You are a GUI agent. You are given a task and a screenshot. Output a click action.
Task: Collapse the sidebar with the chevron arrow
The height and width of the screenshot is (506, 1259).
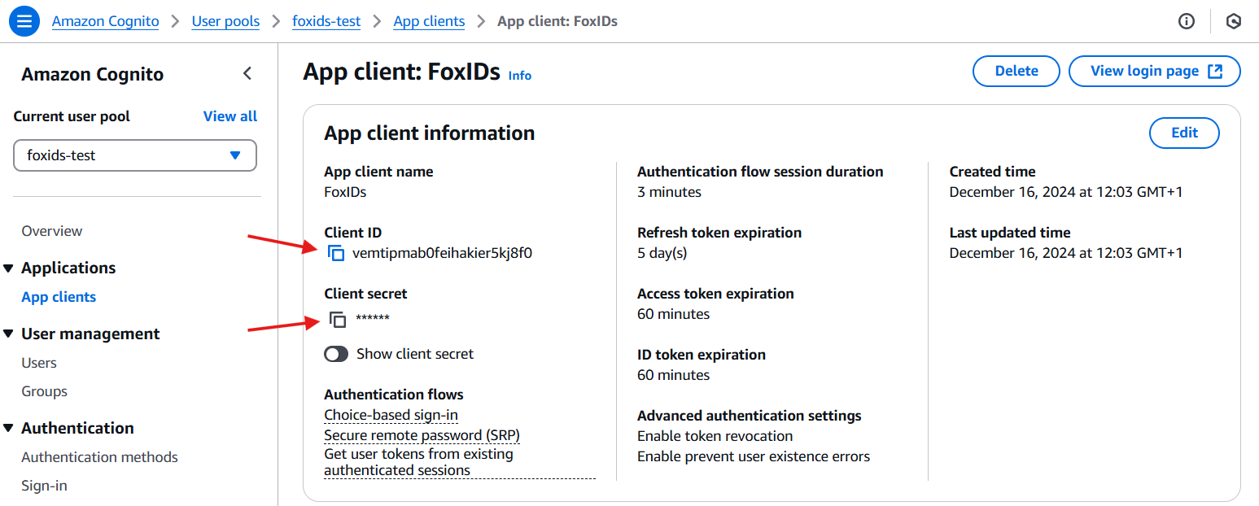(x=247, y=73)
